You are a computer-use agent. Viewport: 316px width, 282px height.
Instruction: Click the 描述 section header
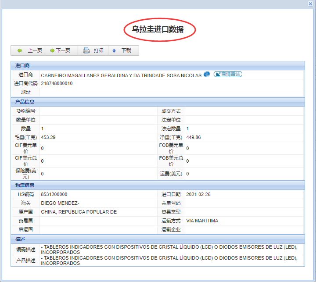pyautogui.click(x=20, y=239)
